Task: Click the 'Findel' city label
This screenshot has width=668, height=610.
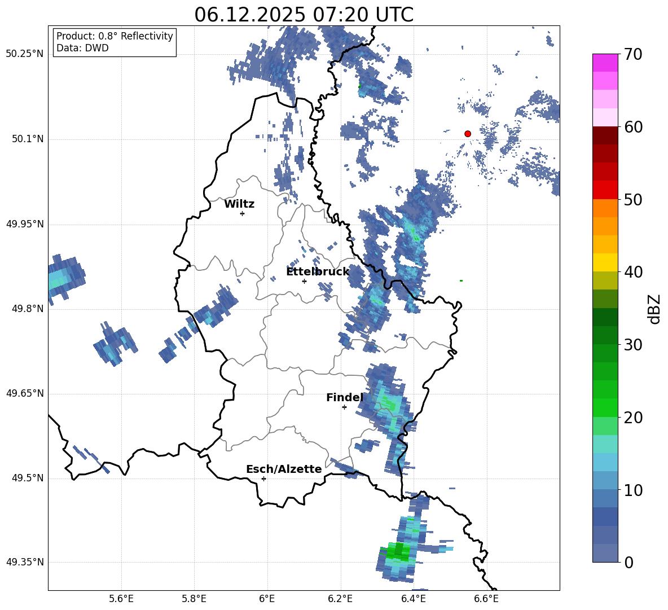Action: click(345, 397)
